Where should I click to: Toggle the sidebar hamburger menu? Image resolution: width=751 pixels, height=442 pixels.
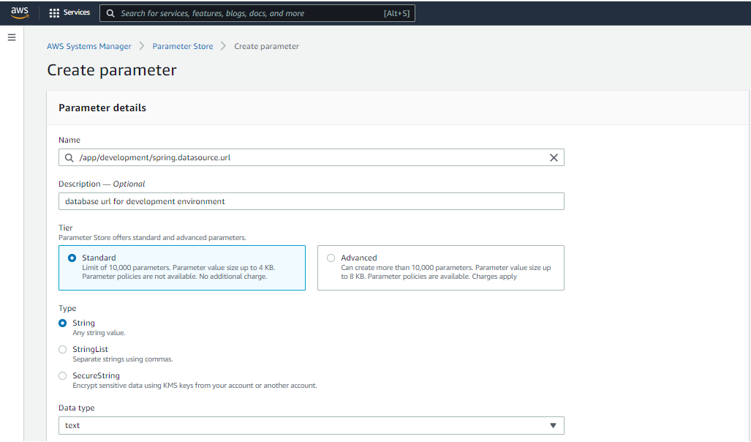pos(11,37)
